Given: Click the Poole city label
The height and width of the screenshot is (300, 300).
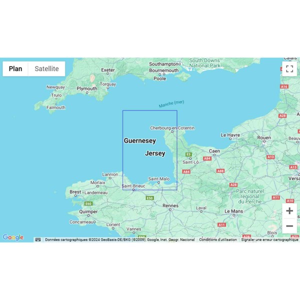Looking at the screenshot, I should (x=160, y=78).
